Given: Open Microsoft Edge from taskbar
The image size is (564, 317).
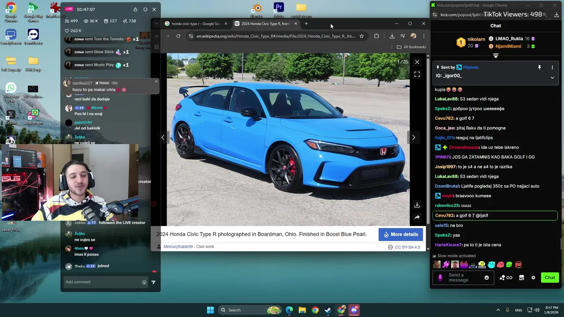Looking at the screenshot, I should (289, 310).
